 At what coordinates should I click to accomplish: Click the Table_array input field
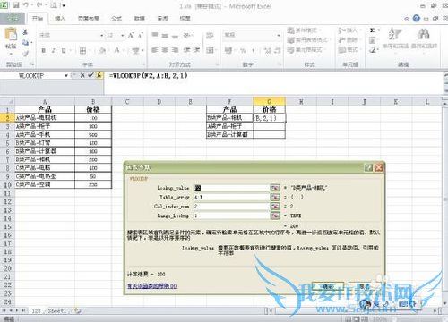click(x=231, y=197)
